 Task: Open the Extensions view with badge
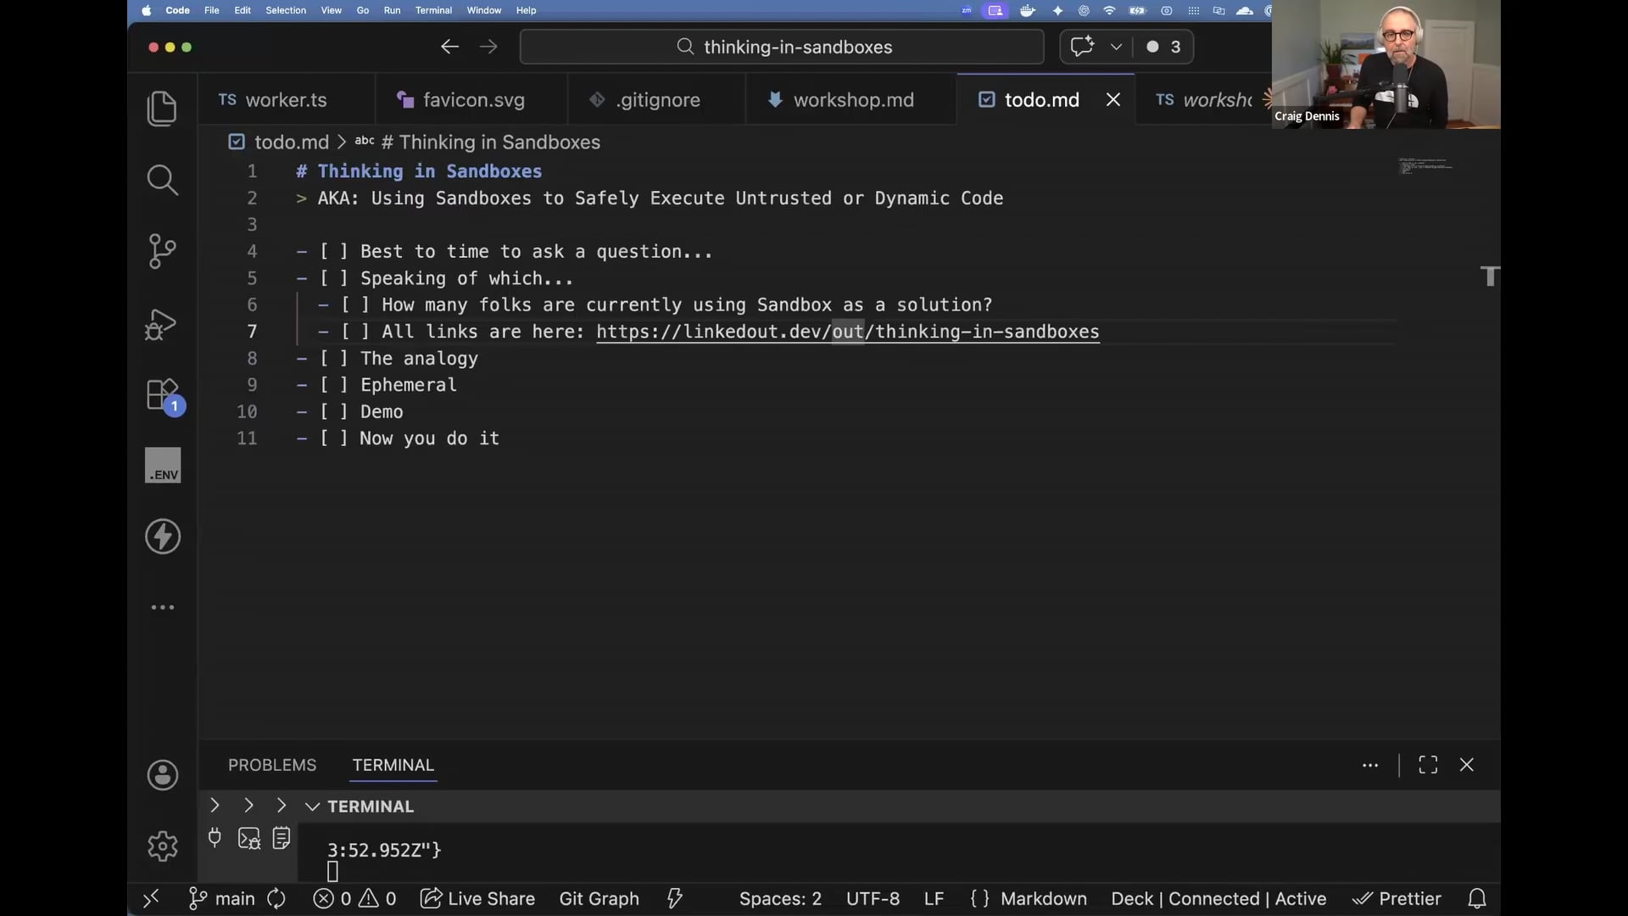[x=162, y=395]
